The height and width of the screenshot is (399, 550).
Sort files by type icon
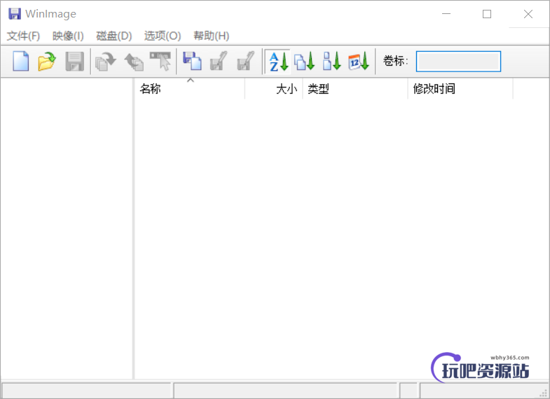point(305,62)
